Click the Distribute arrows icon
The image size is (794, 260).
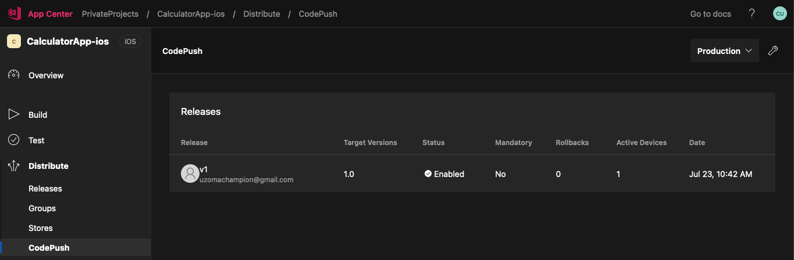pyautogui.click(x=14, y=166)
